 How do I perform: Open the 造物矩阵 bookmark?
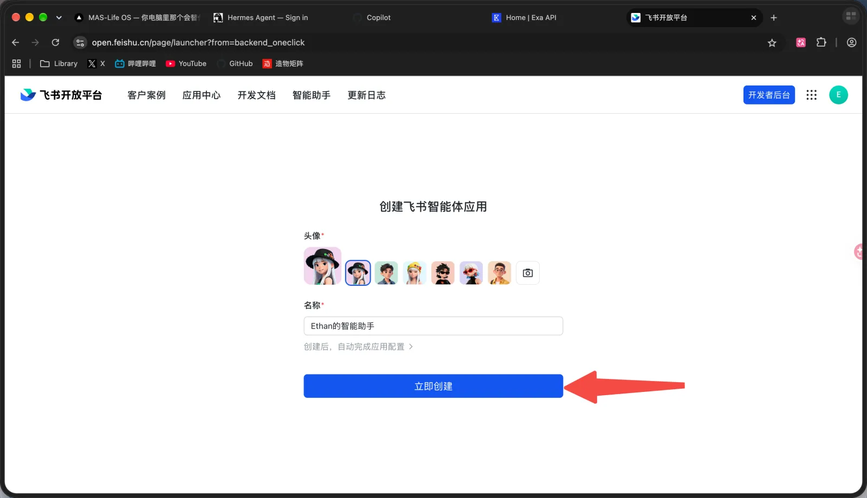(283, 63)
